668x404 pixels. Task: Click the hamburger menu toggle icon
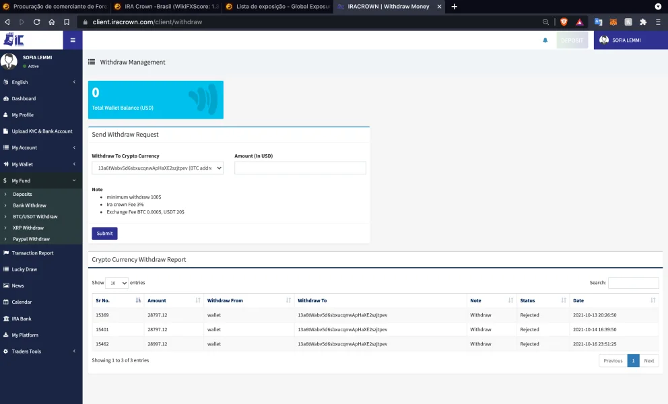coord(73,40)
